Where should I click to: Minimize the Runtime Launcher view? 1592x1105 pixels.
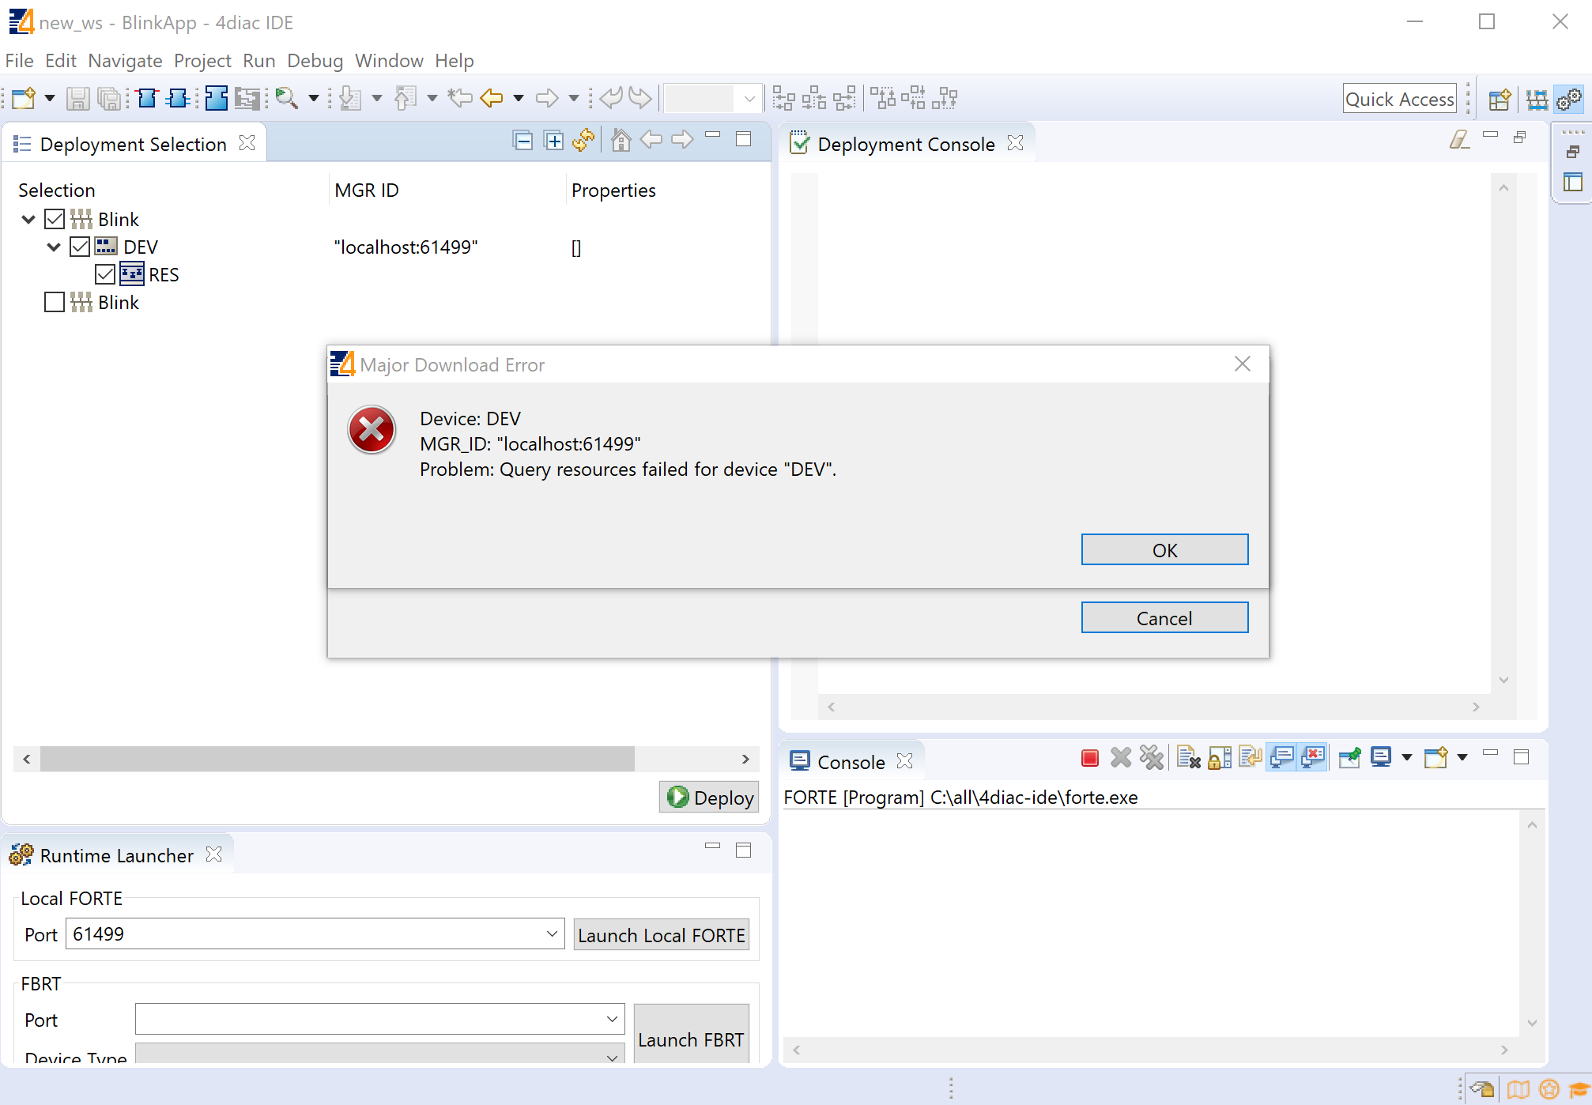click(x=712, y=847)
